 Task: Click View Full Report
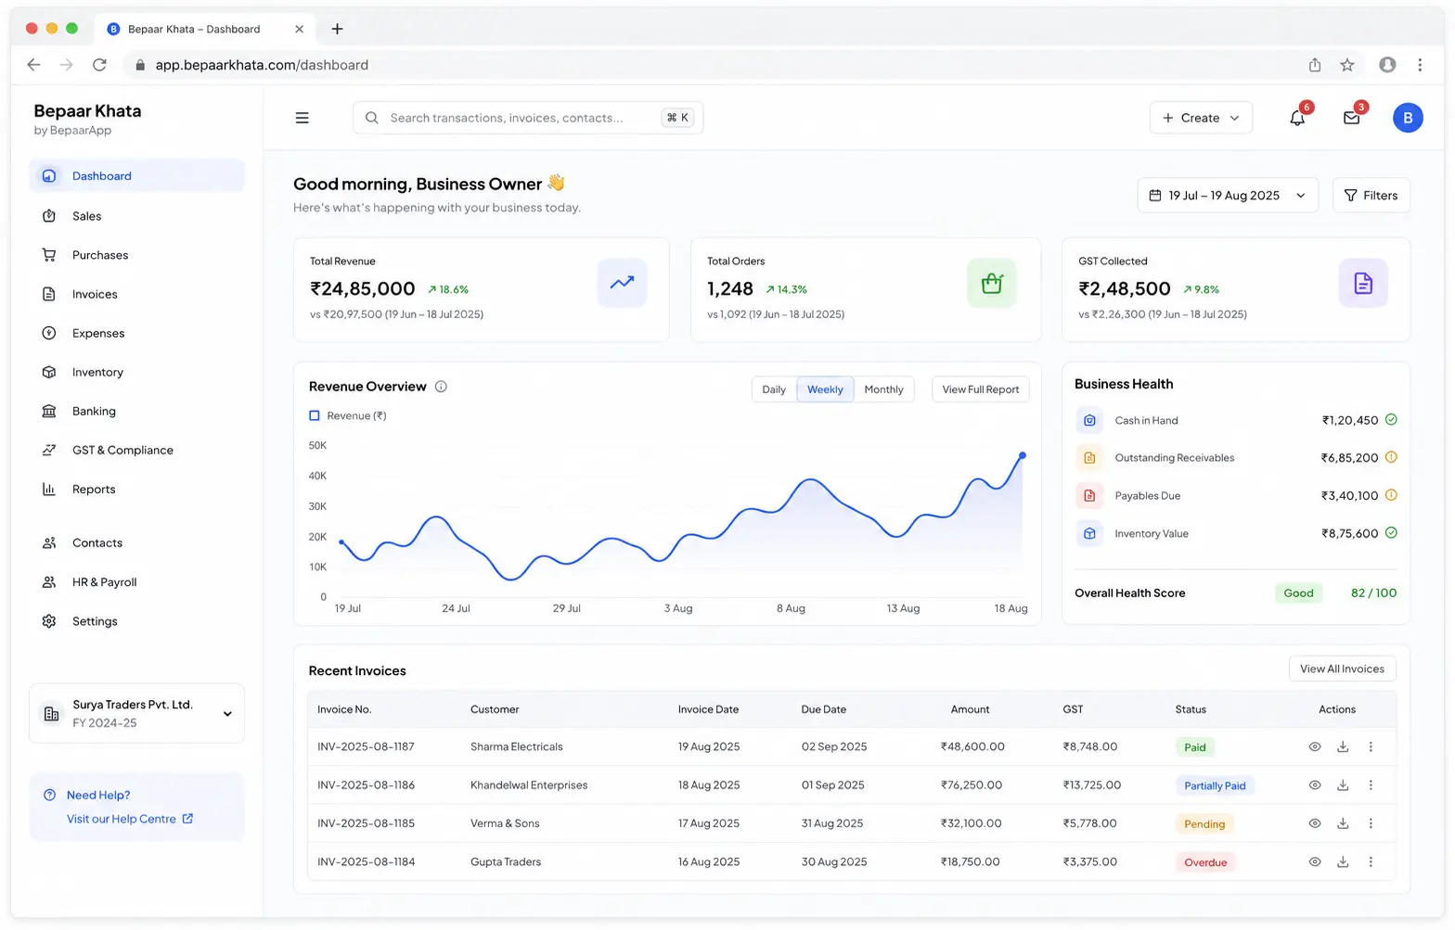(x=980, y=389)
